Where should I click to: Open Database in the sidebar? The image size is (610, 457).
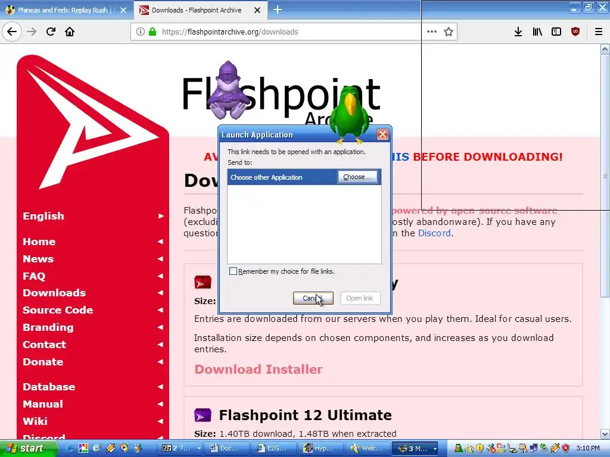pos(49,387)
